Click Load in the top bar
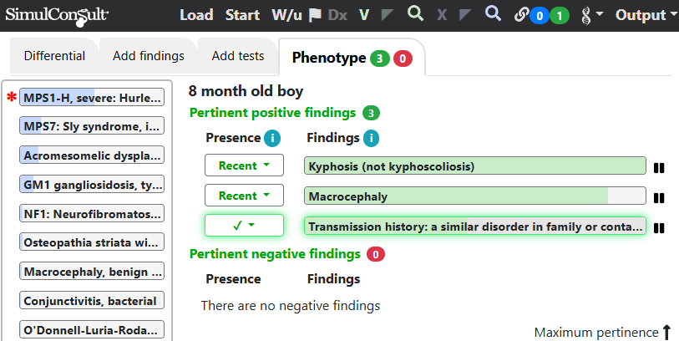Image resolution: width=679 pixels, height=341 pixels. pyautogui.click(x=196, y=15)
